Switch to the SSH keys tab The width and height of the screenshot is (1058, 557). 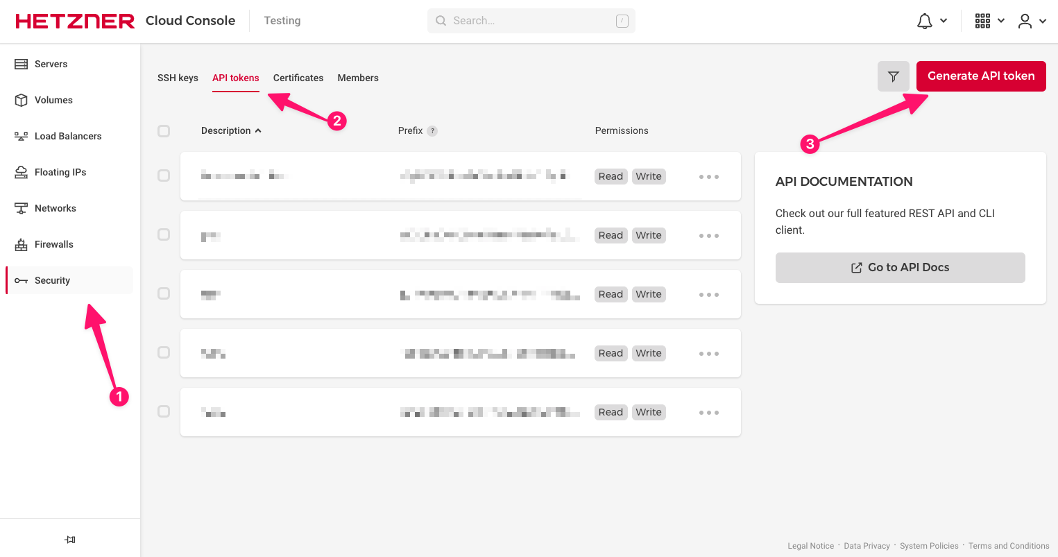tap(178, 78)
